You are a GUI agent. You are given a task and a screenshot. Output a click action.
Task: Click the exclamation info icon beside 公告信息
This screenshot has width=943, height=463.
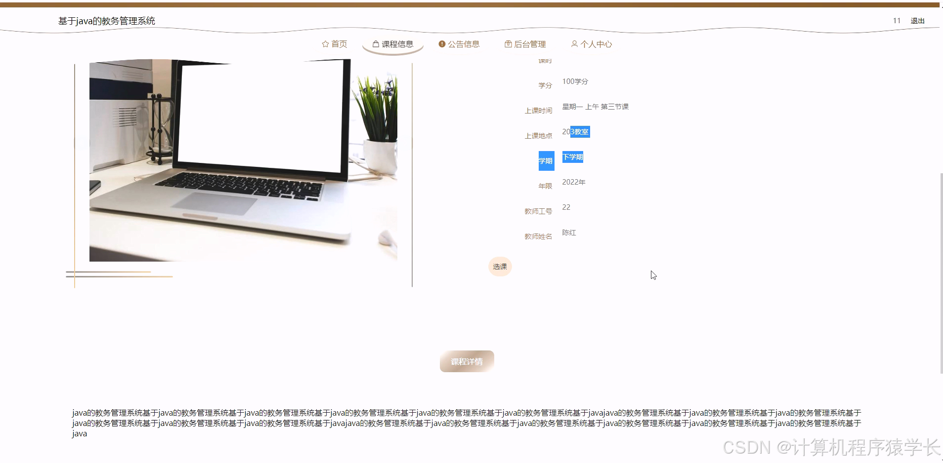click(441, 44)
